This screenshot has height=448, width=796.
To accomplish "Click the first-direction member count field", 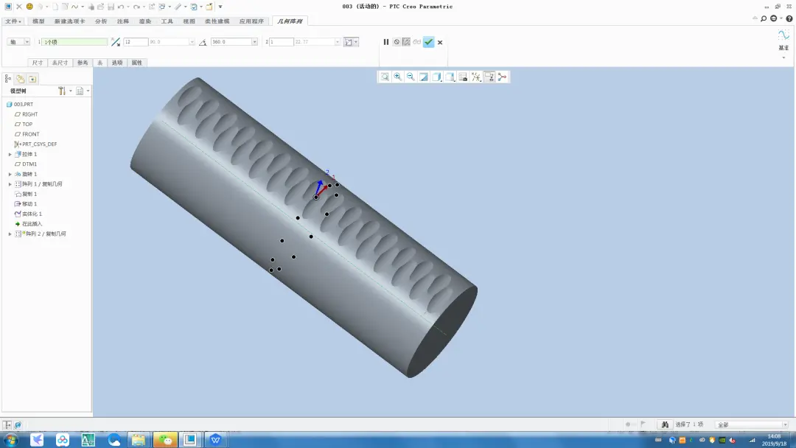I will (136, 42).
